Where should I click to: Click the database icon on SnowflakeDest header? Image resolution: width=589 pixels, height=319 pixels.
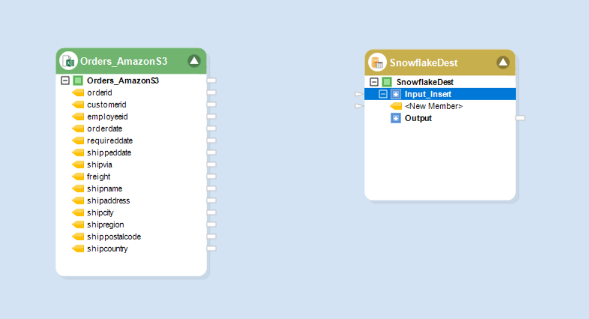tap(377, 62)
